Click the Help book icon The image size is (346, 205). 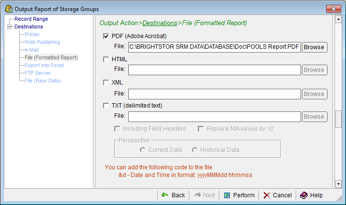point(303,195)
